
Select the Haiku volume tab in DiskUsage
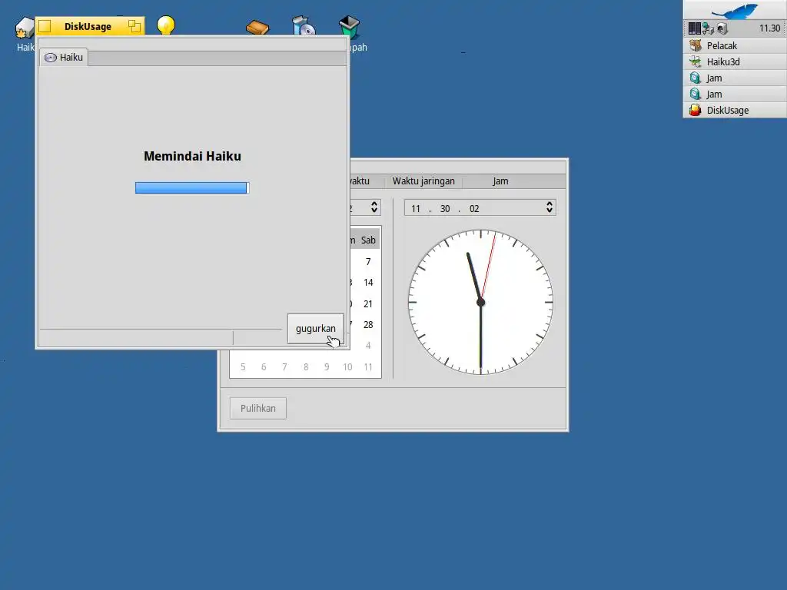(x=64, y=57)
